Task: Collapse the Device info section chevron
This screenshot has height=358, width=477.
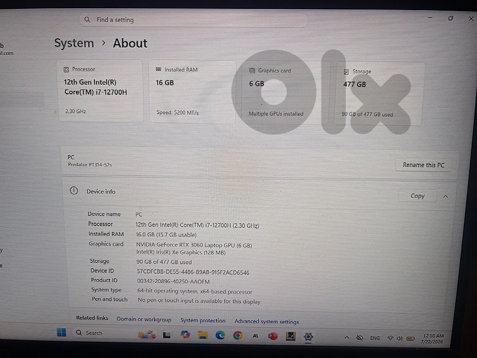Action: coord(445,196)
